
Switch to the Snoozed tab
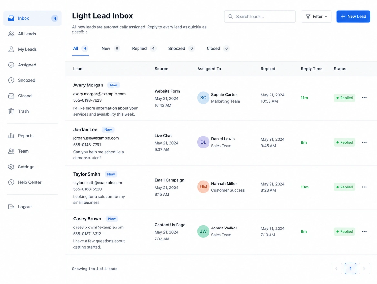pos(181,49)
